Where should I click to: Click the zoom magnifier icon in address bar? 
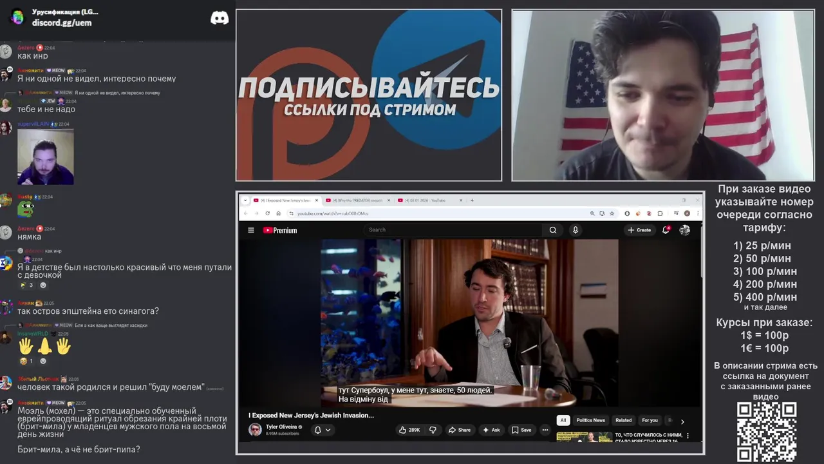tap(592, 213)
